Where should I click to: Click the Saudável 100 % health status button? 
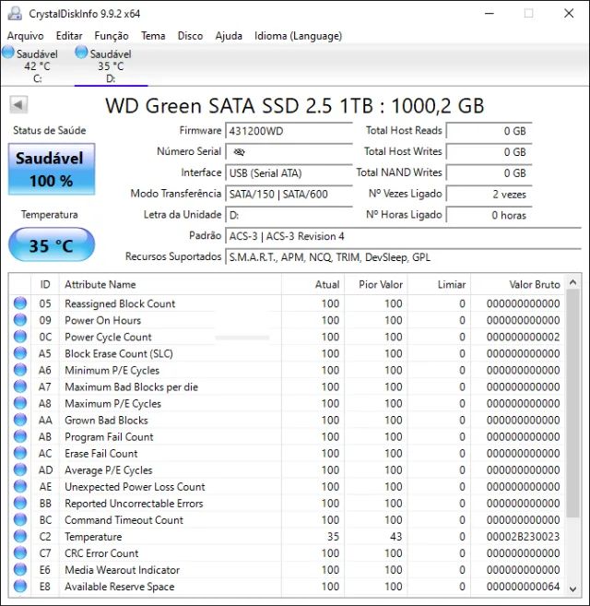[x=52, y=169]
